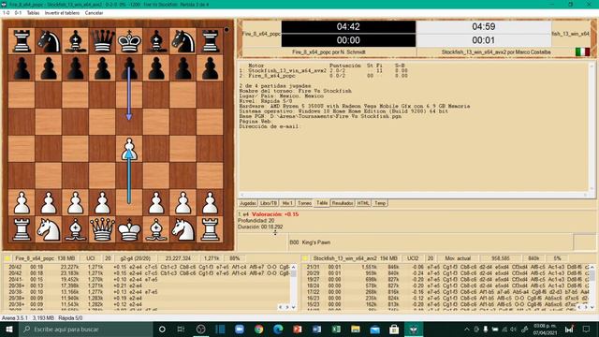
Task: Click the tournament info horizontal scrollbar
Action: (414, 195)
